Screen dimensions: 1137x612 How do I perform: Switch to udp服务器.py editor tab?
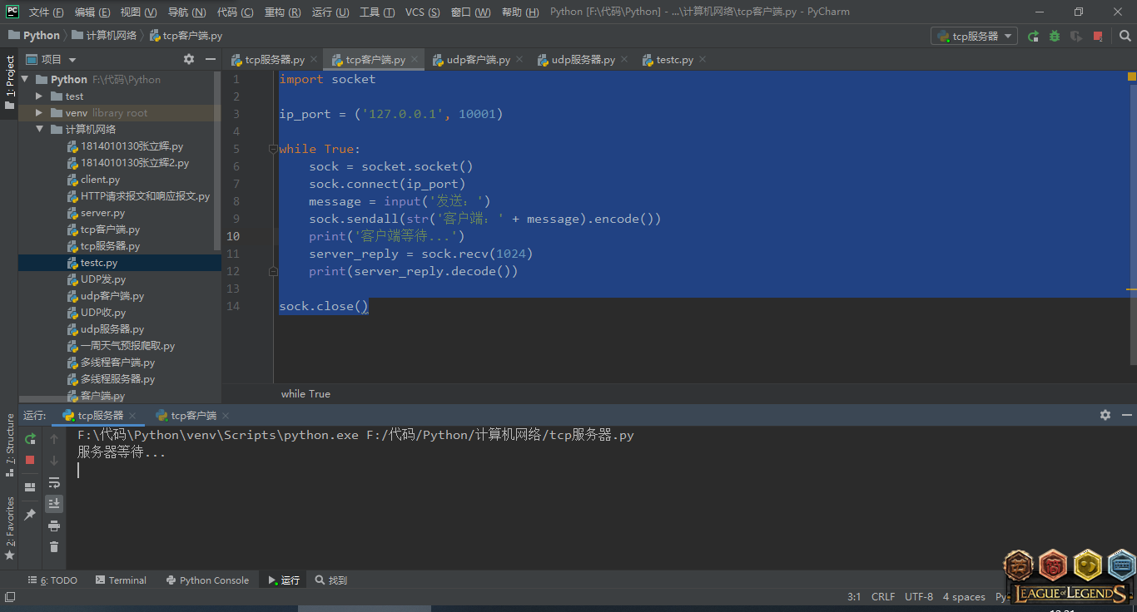click(583, 60)
